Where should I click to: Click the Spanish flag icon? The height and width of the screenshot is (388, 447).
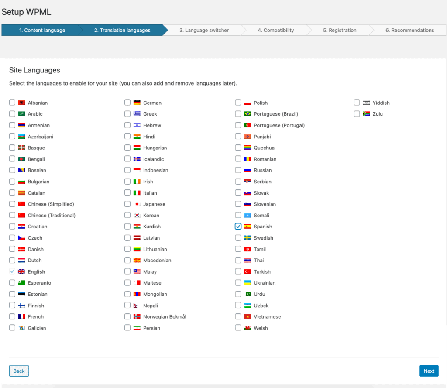point(248,227)
